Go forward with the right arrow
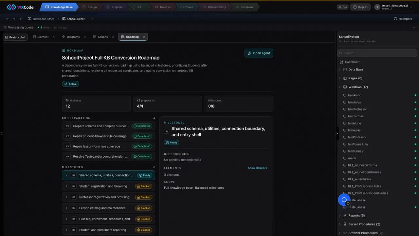This screenshot has width=419, height=236. pos(14,19)
